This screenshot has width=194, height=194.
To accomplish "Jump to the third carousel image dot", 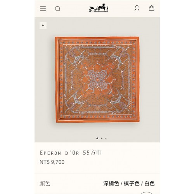I will click(x=106, y=138).
